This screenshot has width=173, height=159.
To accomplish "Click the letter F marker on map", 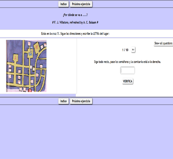I will 19,82.
